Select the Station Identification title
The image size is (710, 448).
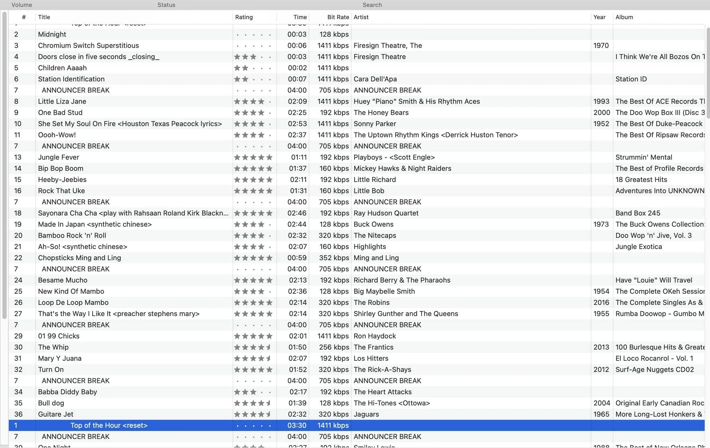click(x=71, y=79)
